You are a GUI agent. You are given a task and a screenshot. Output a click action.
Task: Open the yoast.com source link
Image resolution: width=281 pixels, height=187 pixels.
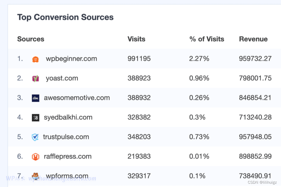click(x=62, y=78)
